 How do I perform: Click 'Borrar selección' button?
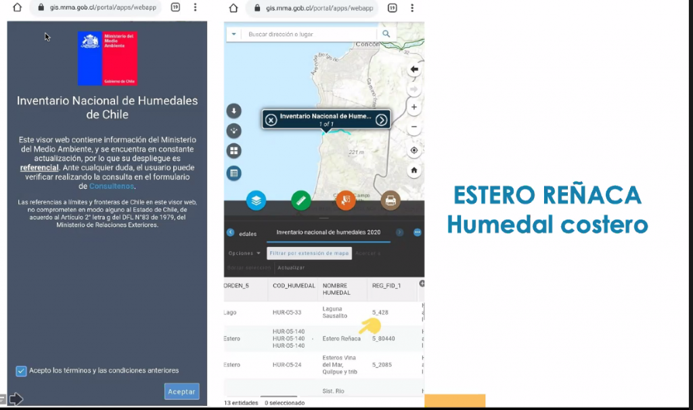(x=249, y=268)
